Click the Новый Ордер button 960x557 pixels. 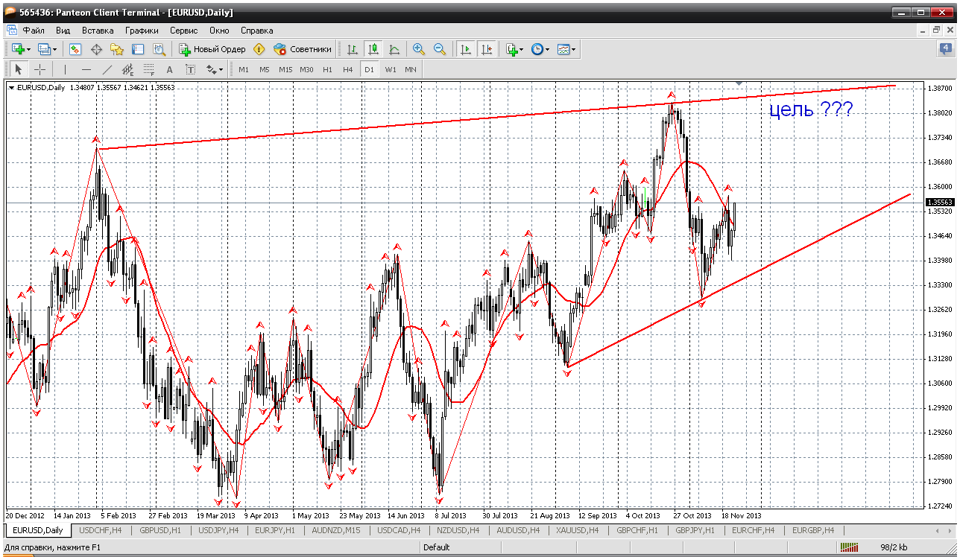pos(212,49)
